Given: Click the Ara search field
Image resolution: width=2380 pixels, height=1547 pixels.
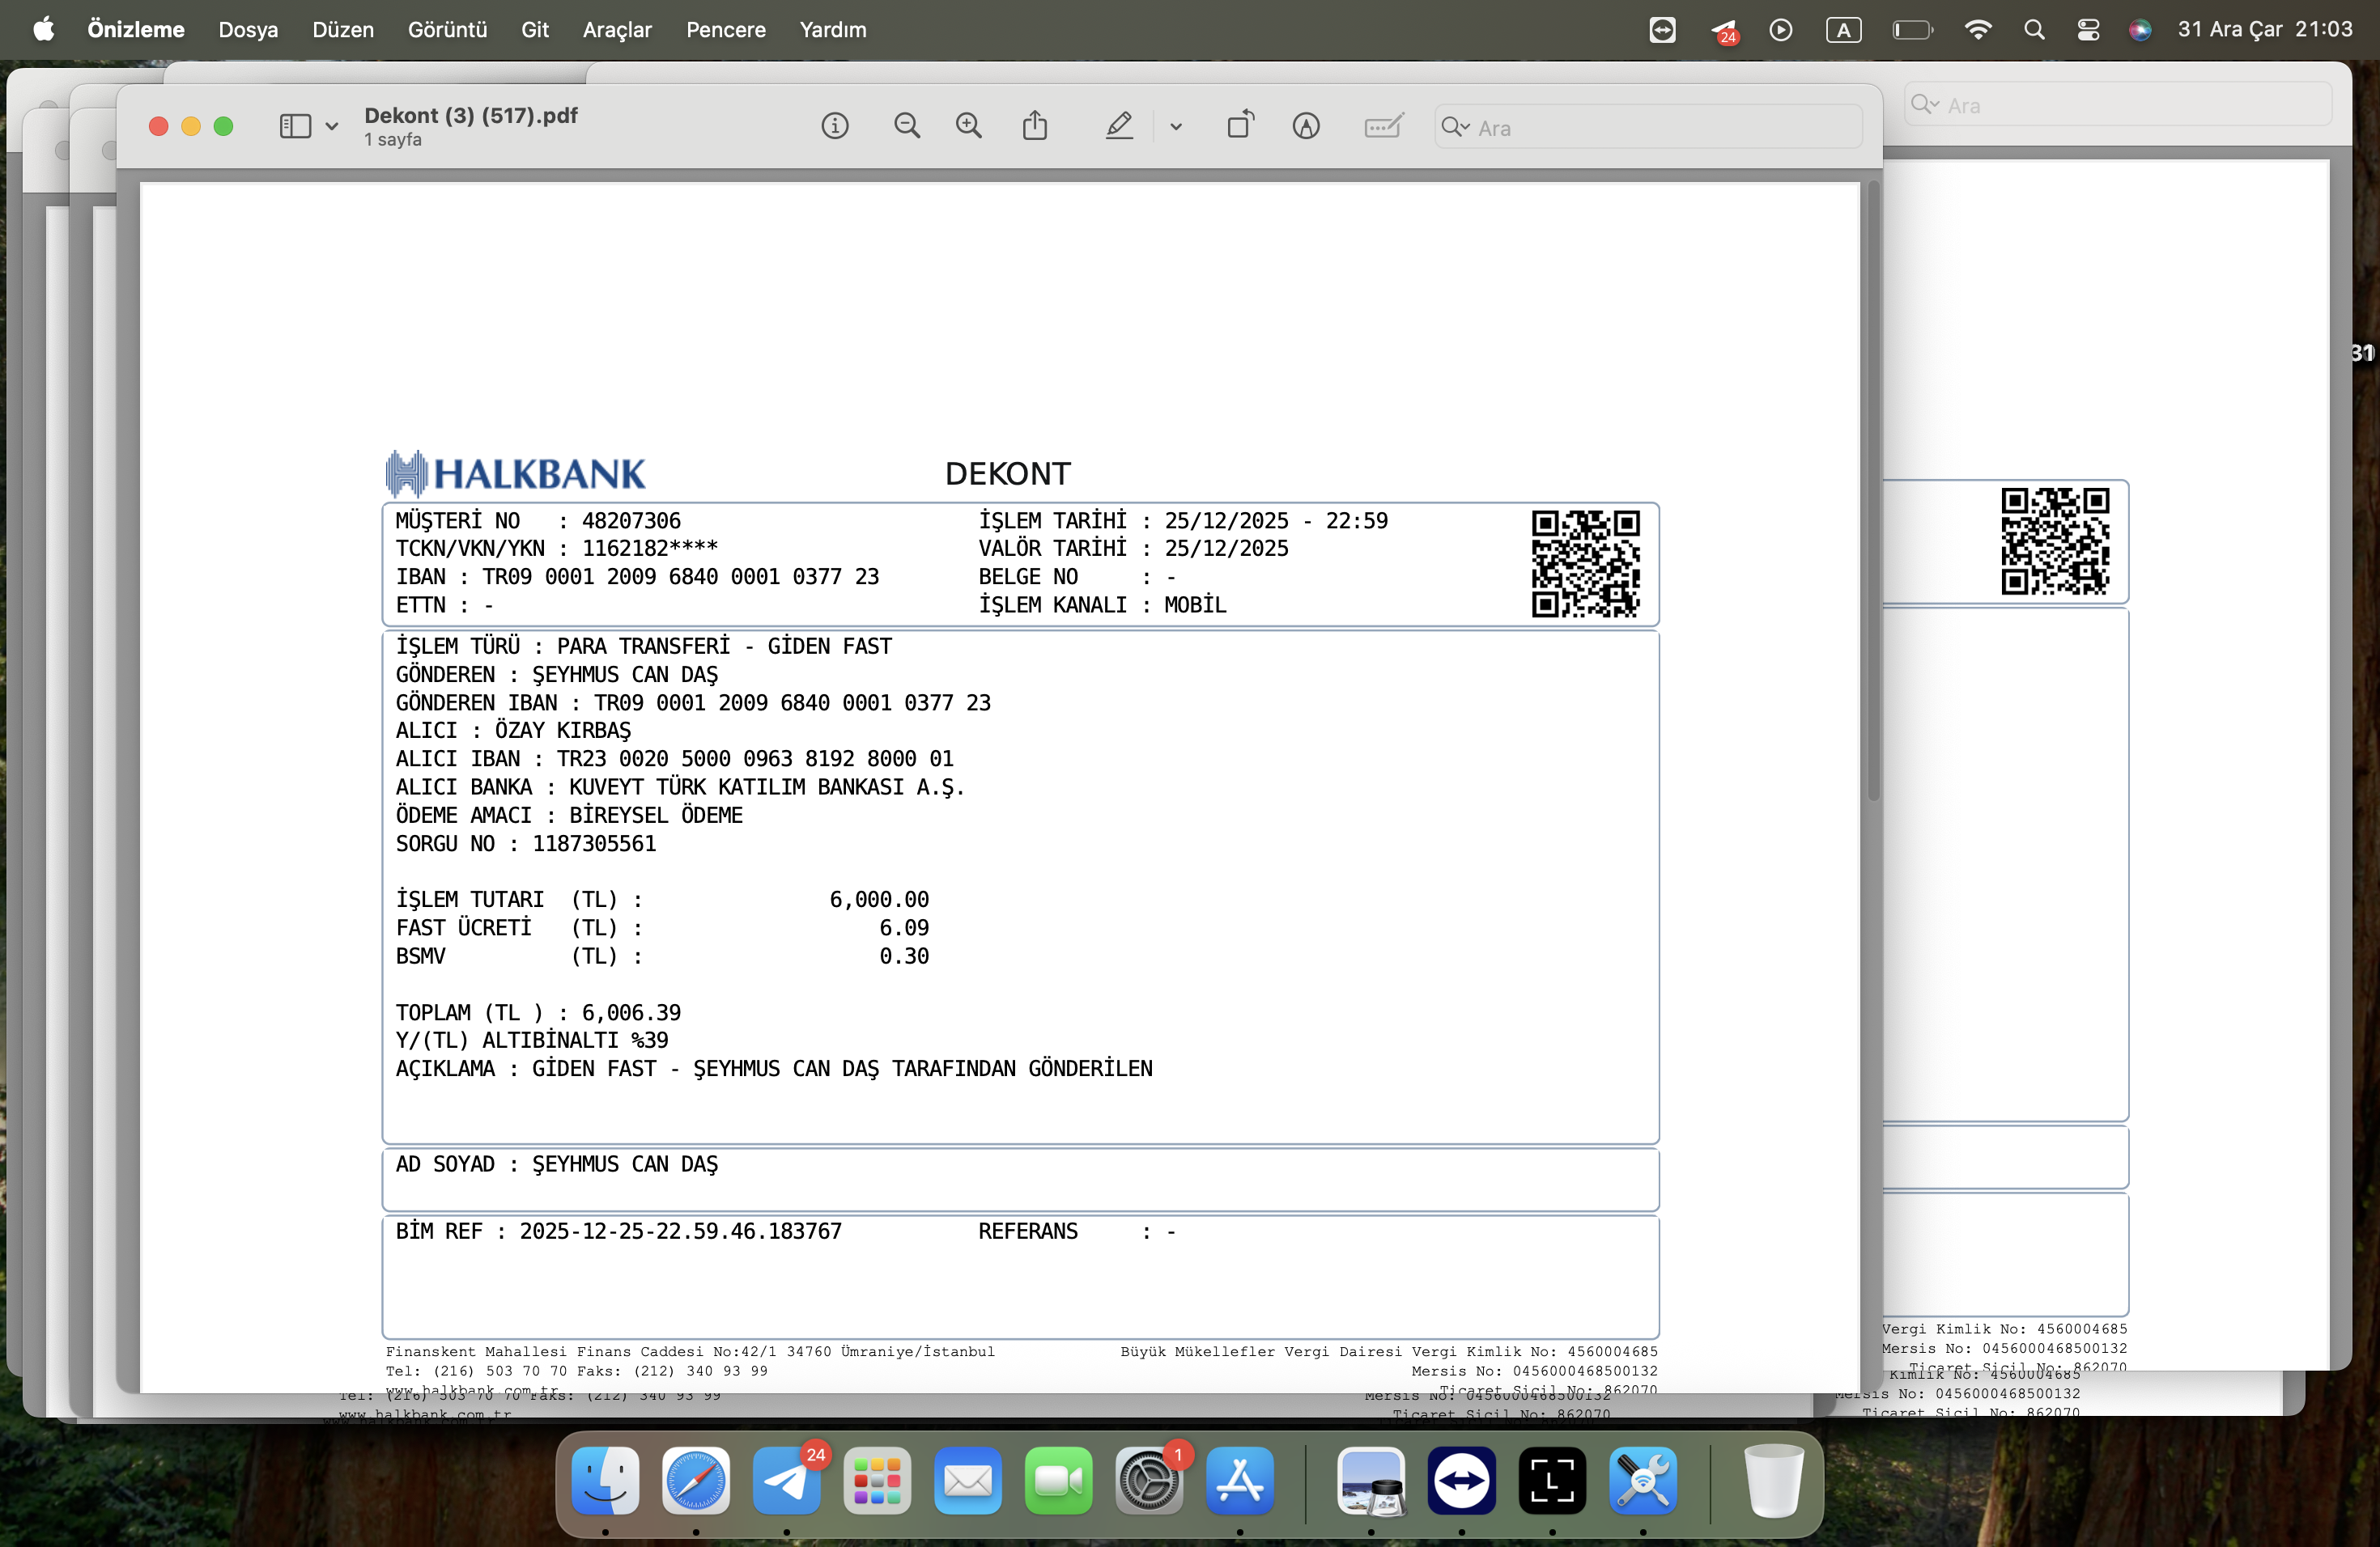Looking at the screenshot, I should [x=1648, y=127].
